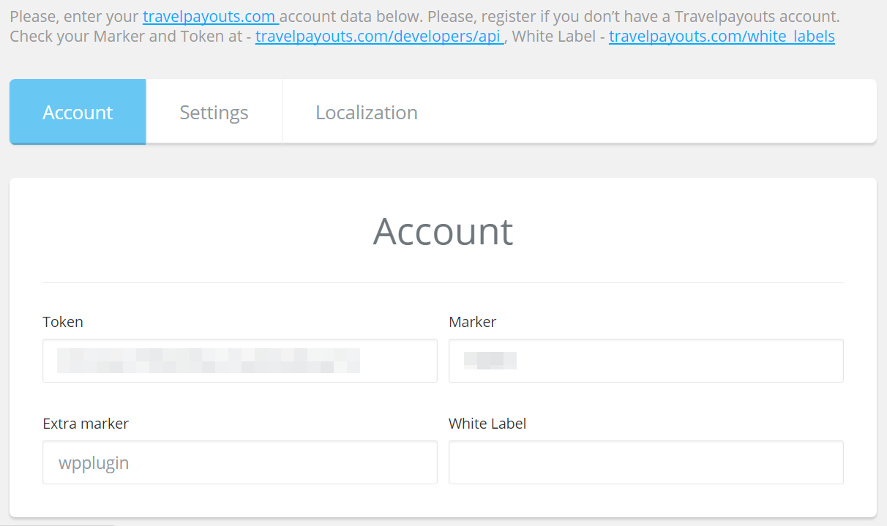Open the travelpayouts.com/developers/api link
The height and width of the screenshot is (526, 887).
click(378, 36)
